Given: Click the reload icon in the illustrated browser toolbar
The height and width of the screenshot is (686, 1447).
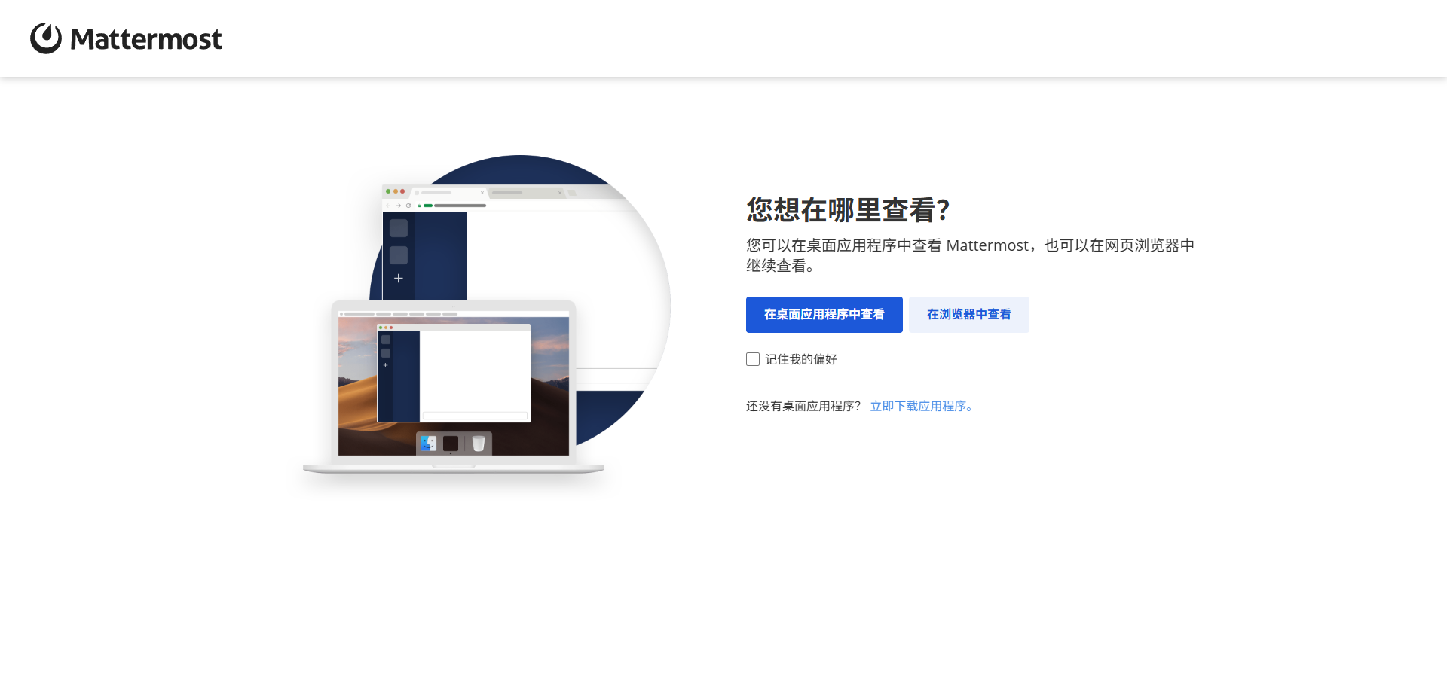Looking at the screenshot, I should click(408, 206).
